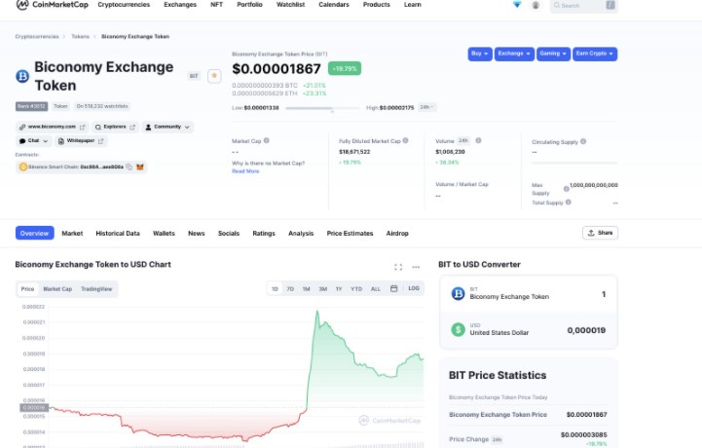Switch to the Ratings tab
This screenshot has height=448, width=702.
(x=264, y=234)
